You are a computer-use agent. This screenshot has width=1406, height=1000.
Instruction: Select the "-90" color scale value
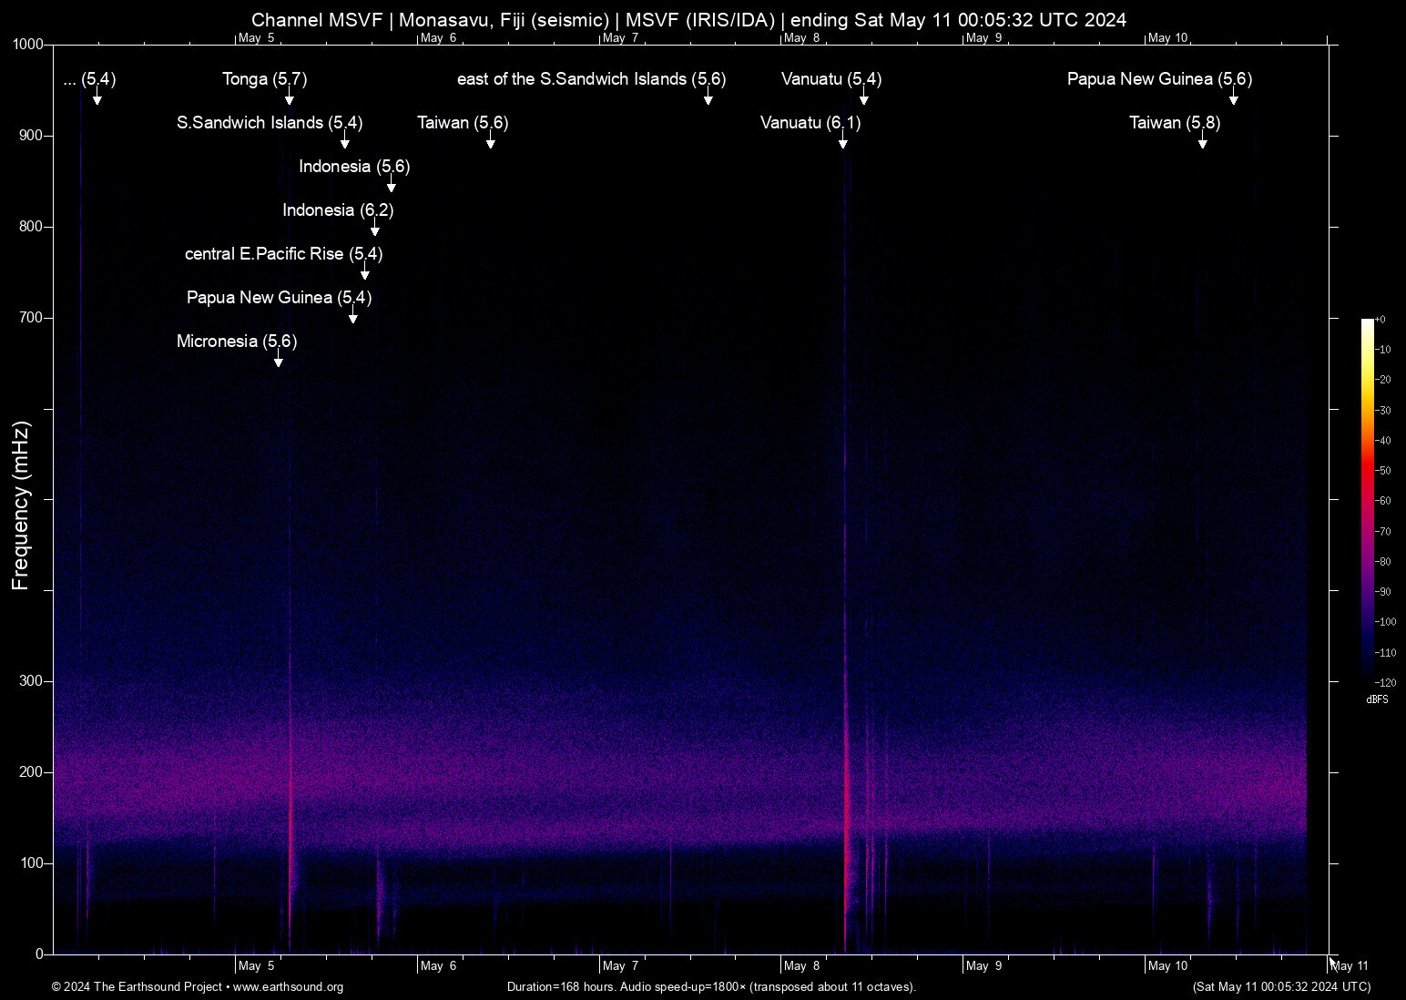coord(1383,592)
